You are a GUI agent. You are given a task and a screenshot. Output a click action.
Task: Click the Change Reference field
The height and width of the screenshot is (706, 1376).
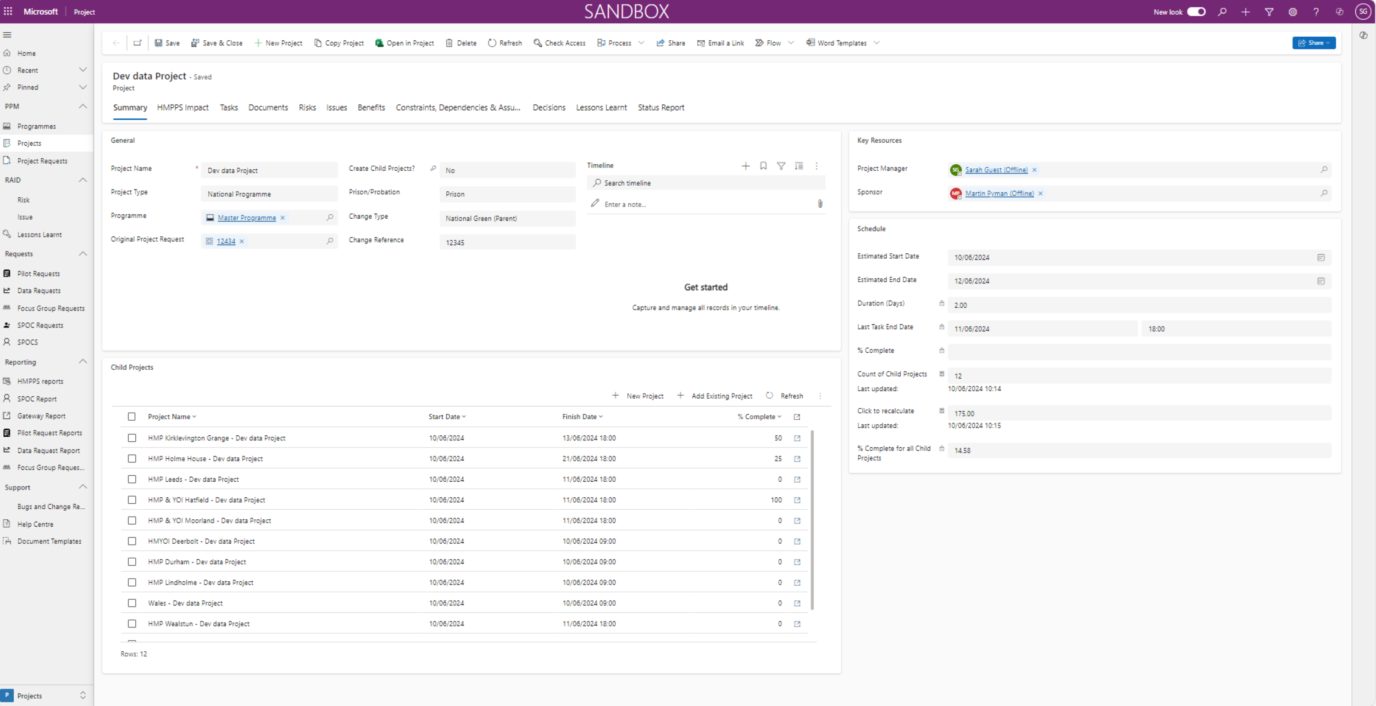pyautogui.click(x=507, y=242)
